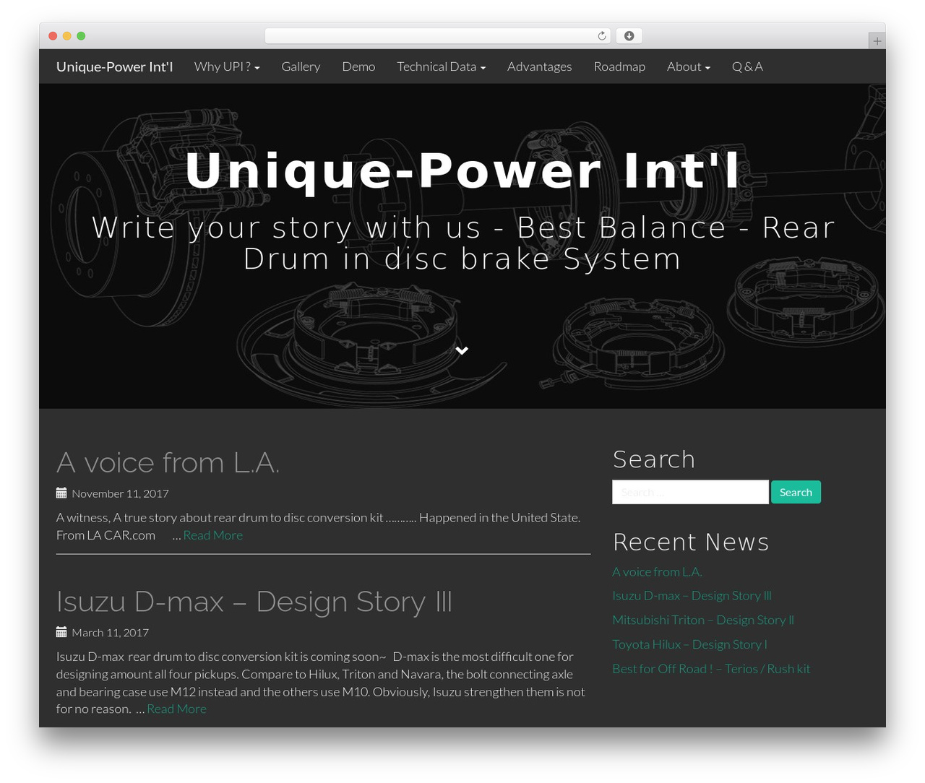The height and width of the screenshot is (783, 925).
Task: Maximize the browser window with green button
Action: coord(81,36)
